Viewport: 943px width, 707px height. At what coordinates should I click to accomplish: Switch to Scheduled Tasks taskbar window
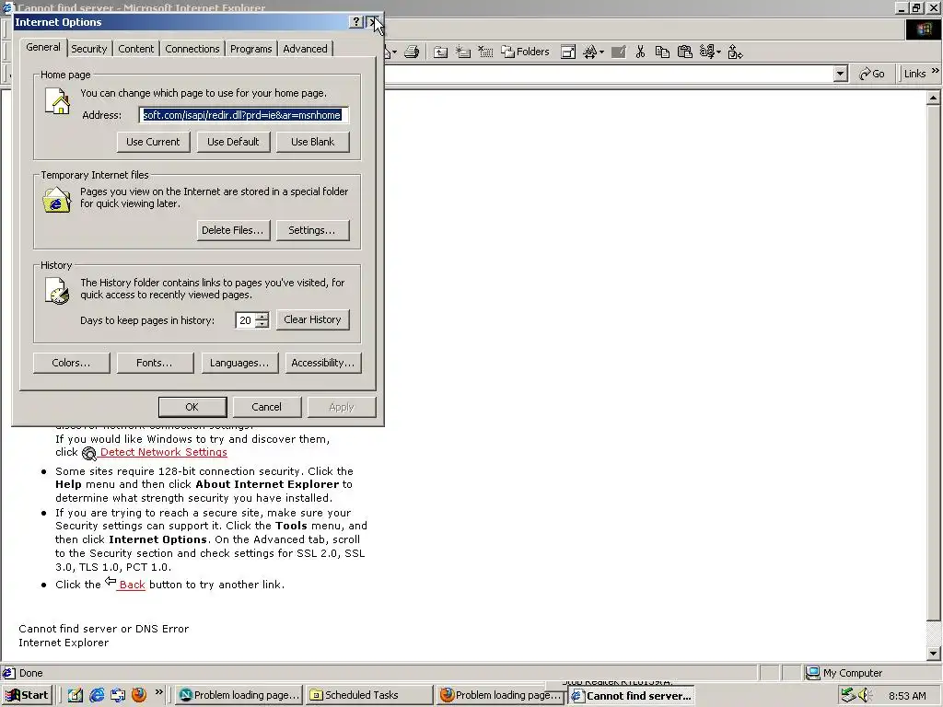[x=368, y=695]
